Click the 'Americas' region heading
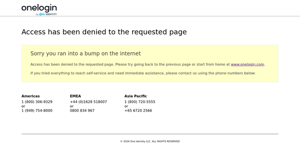 (31, 96)
